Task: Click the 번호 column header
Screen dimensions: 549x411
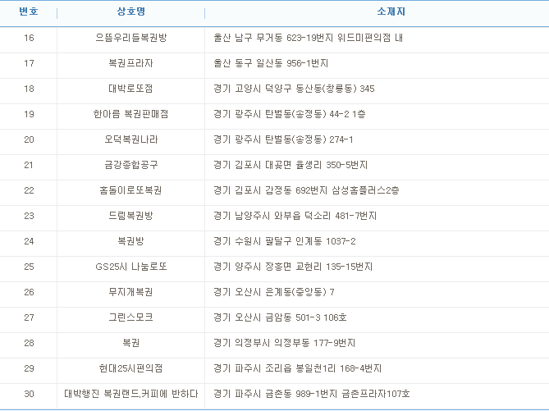Action: click(29, 11)
